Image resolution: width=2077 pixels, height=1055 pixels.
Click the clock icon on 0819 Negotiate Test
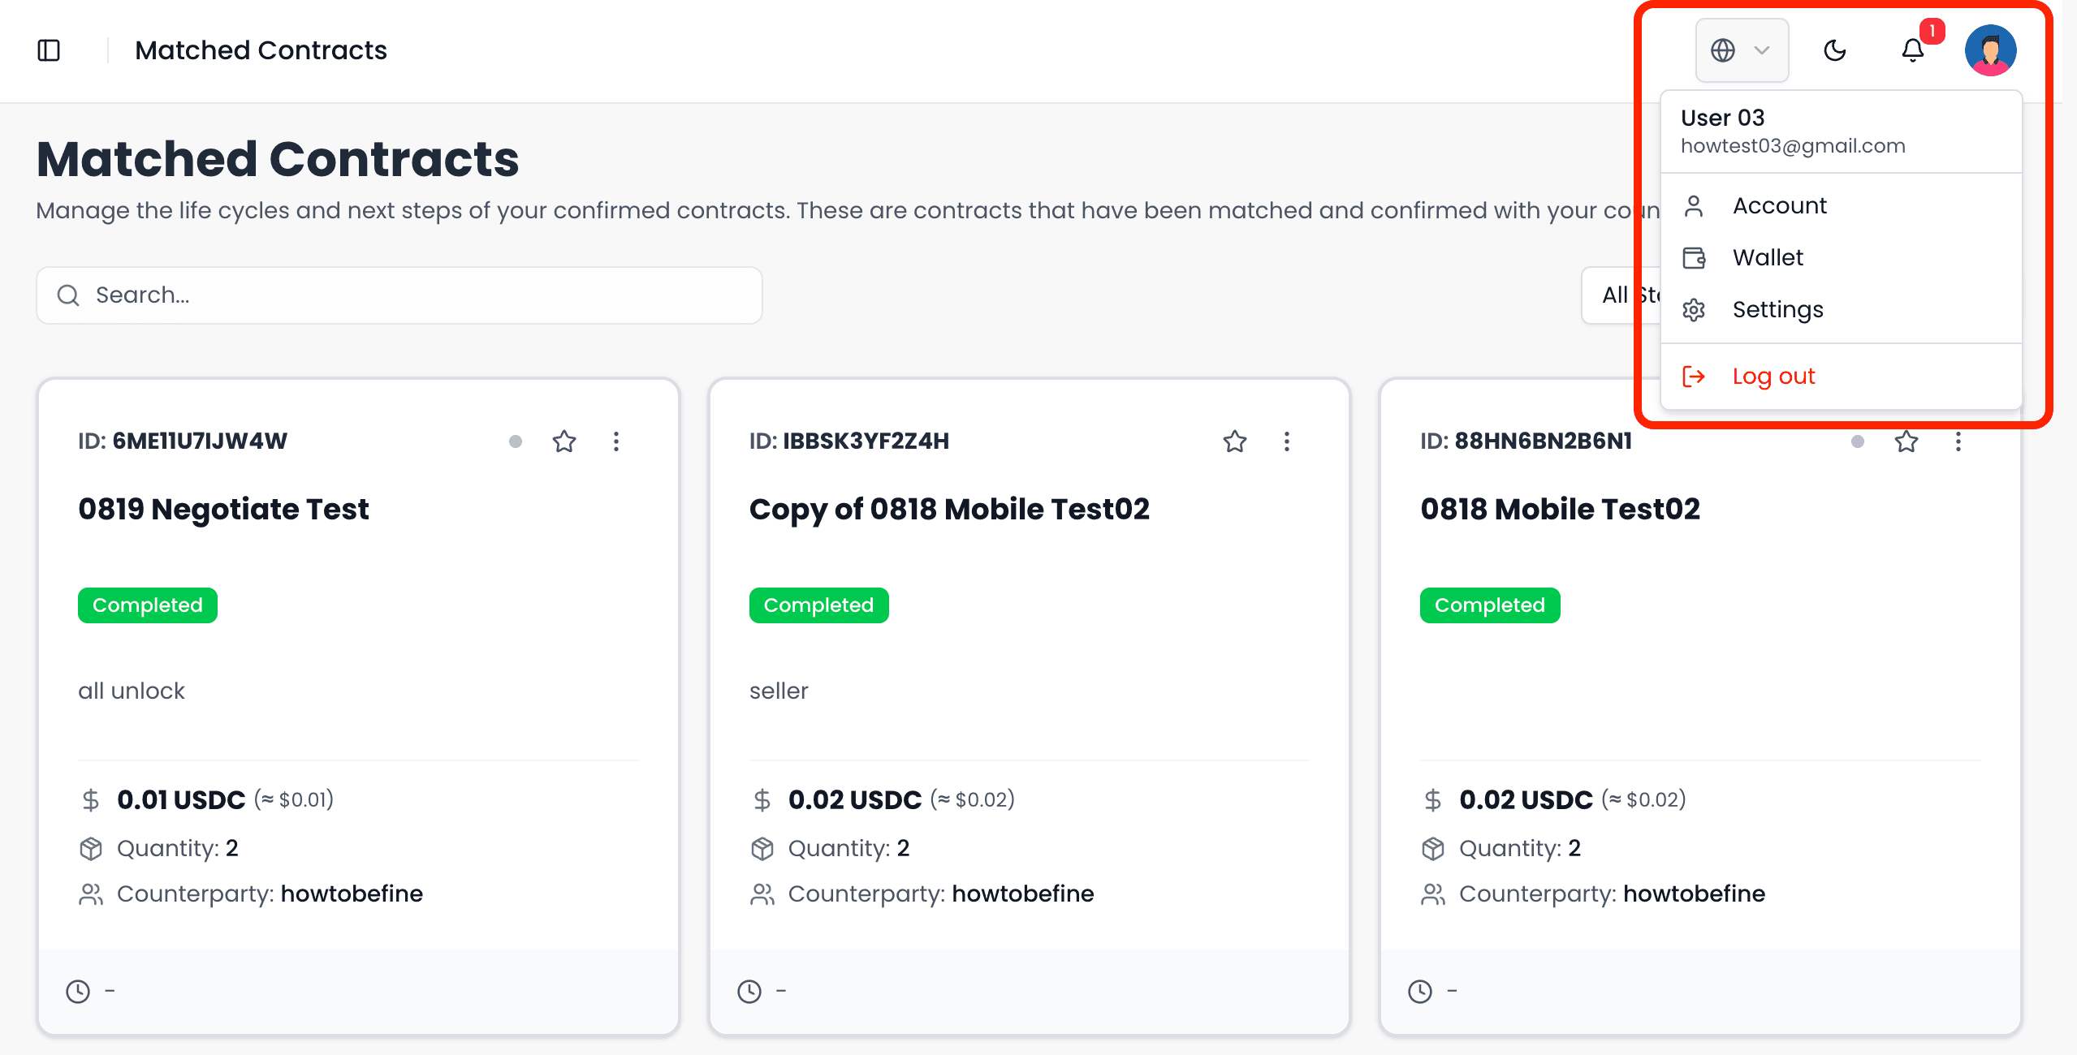pos(78,991)
